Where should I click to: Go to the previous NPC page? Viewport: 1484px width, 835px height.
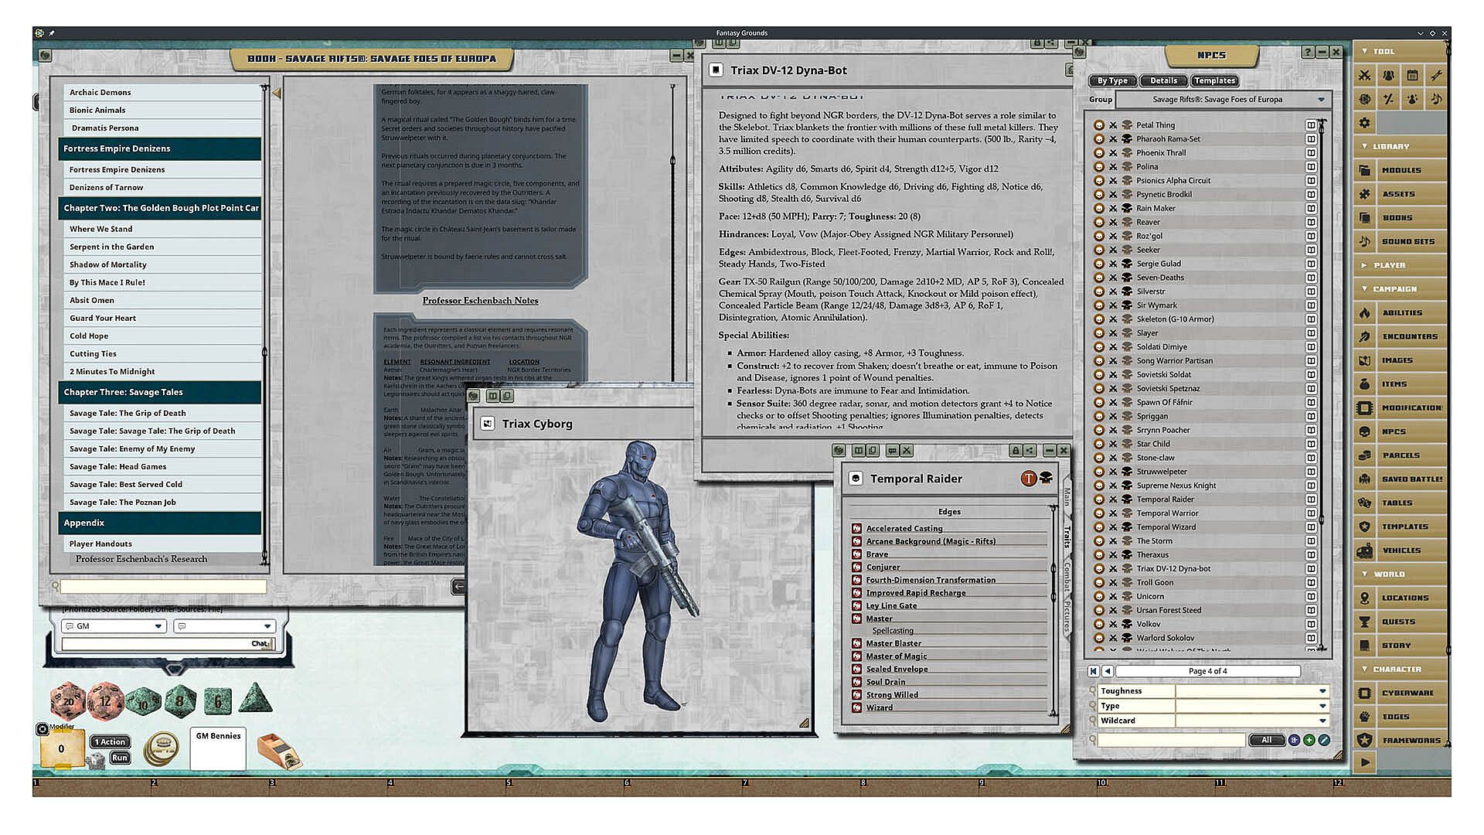point(1108,671)
